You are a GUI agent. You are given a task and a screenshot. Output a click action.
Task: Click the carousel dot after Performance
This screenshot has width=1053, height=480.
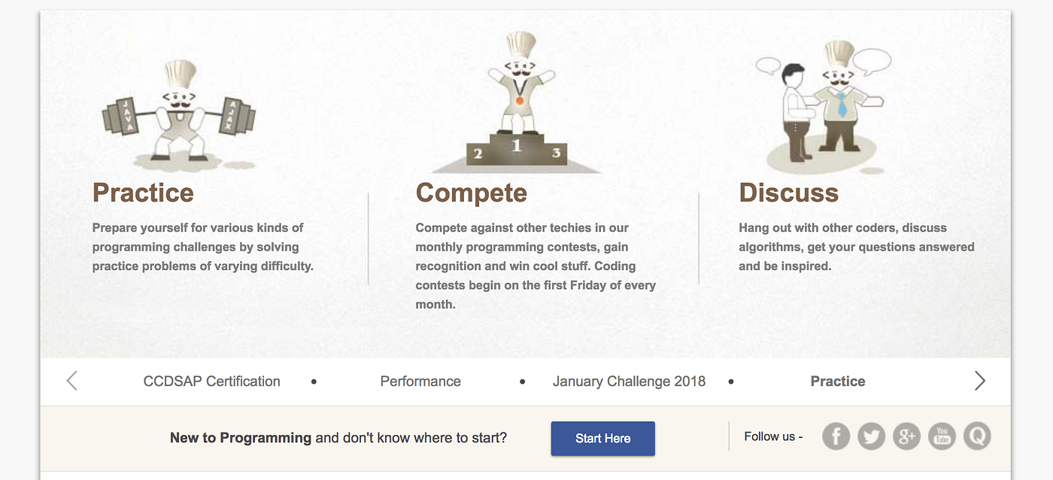point(523,382)
